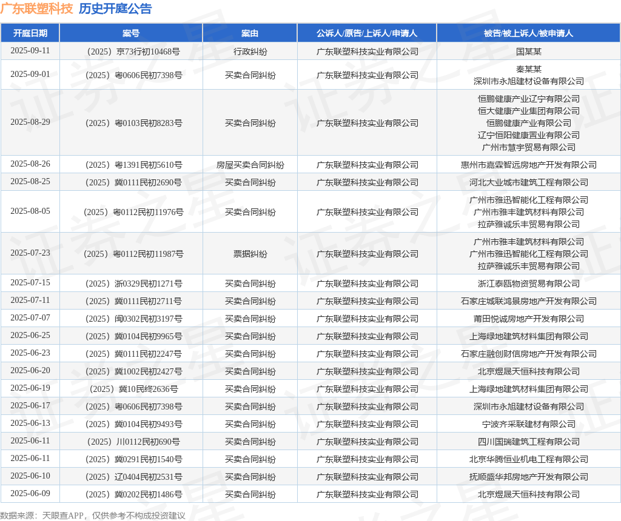621x521 pixels.
Task: Select the date cell "2025-08-29"
Action: [x=30, y=122]
